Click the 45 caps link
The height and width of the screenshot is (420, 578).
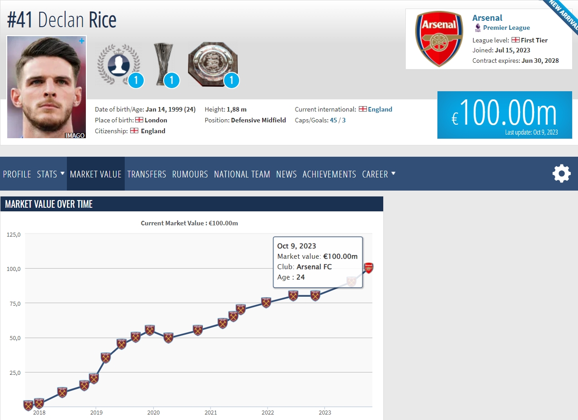tap(334, 120)
